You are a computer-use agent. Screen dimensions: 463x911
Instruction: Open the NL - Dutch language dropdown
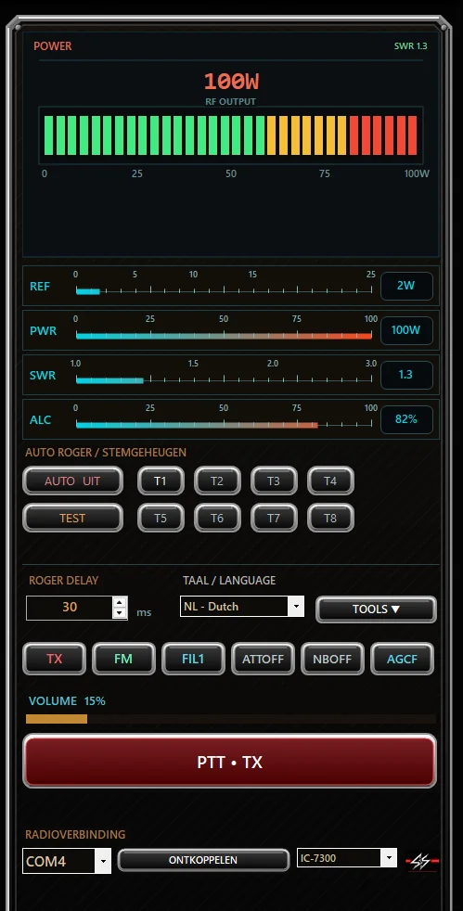pyautogui.click(x=241, y=606)
